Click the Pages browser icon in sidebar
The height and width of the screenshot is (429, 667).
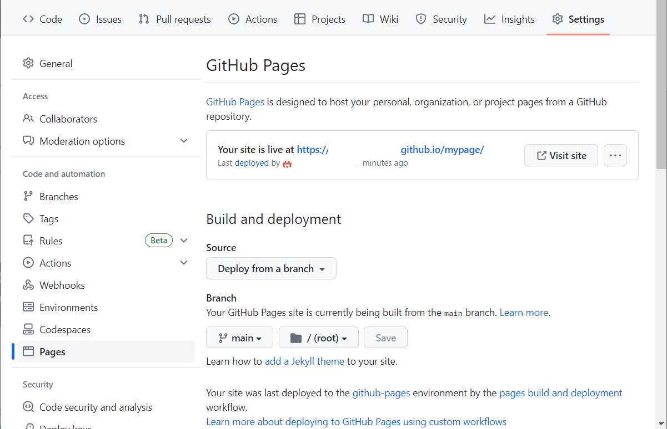pos(28,351)
